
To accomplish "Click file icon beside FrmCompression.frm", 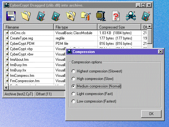I will point(7,81).
